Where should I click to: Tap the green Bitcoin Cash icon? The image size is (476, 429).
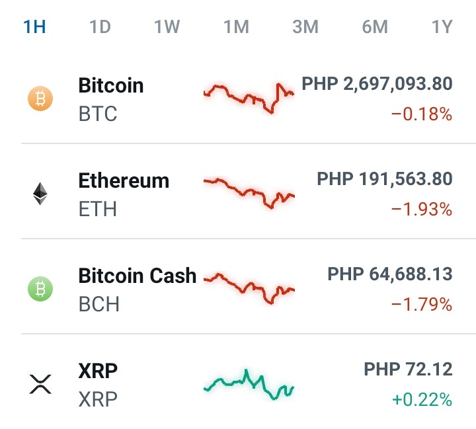[40, 289]
